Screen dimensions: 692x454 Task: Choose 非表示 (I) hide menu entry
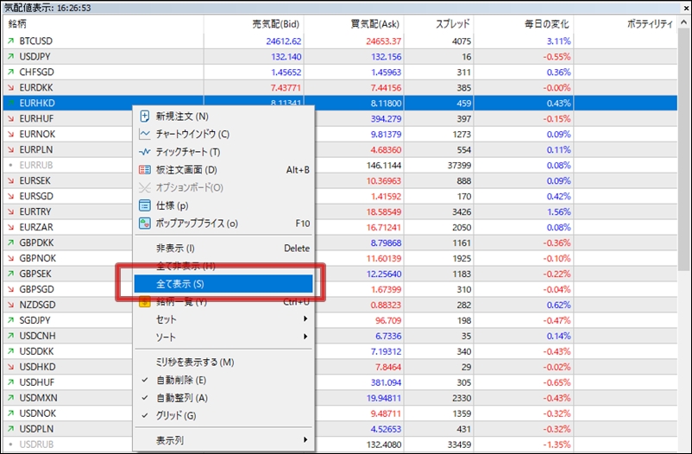click(x=223, y=249)
